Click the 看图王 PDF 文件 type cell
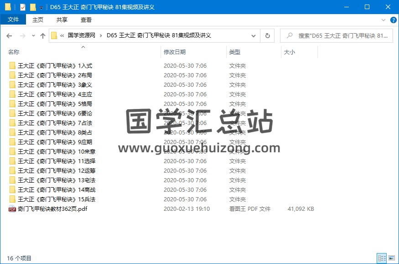 point(249,209)
